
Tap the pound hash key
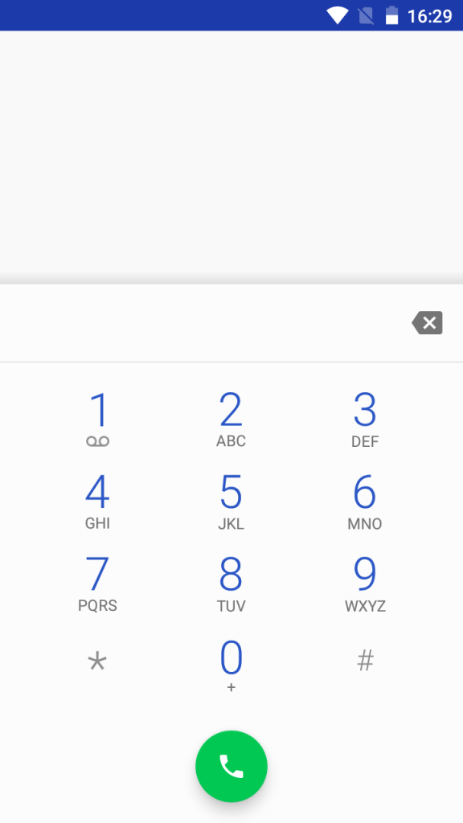coord(366,661)
